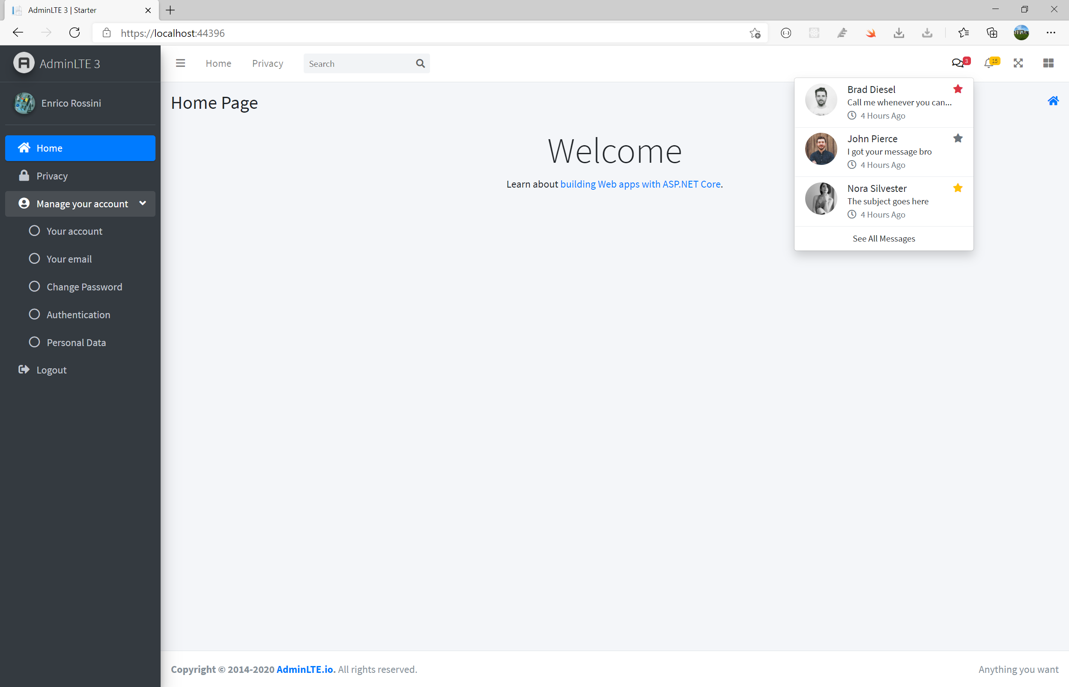Click inside the Search input field

tap(357, 63)
